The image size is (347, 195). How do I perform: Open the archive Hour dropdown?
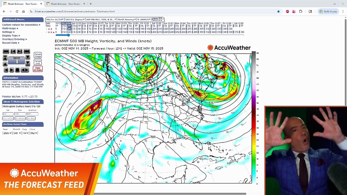click(33, 133)
